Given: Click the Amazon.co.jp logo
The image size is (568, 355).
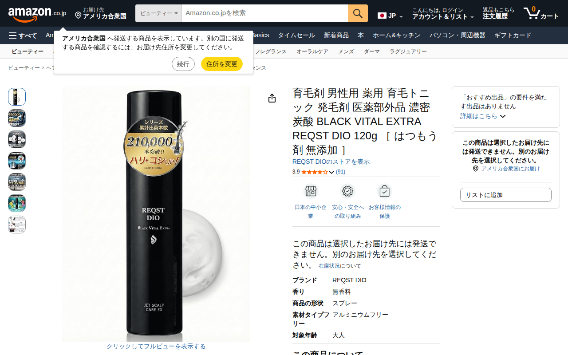Looking at the screenshot, I should (37, 14).
